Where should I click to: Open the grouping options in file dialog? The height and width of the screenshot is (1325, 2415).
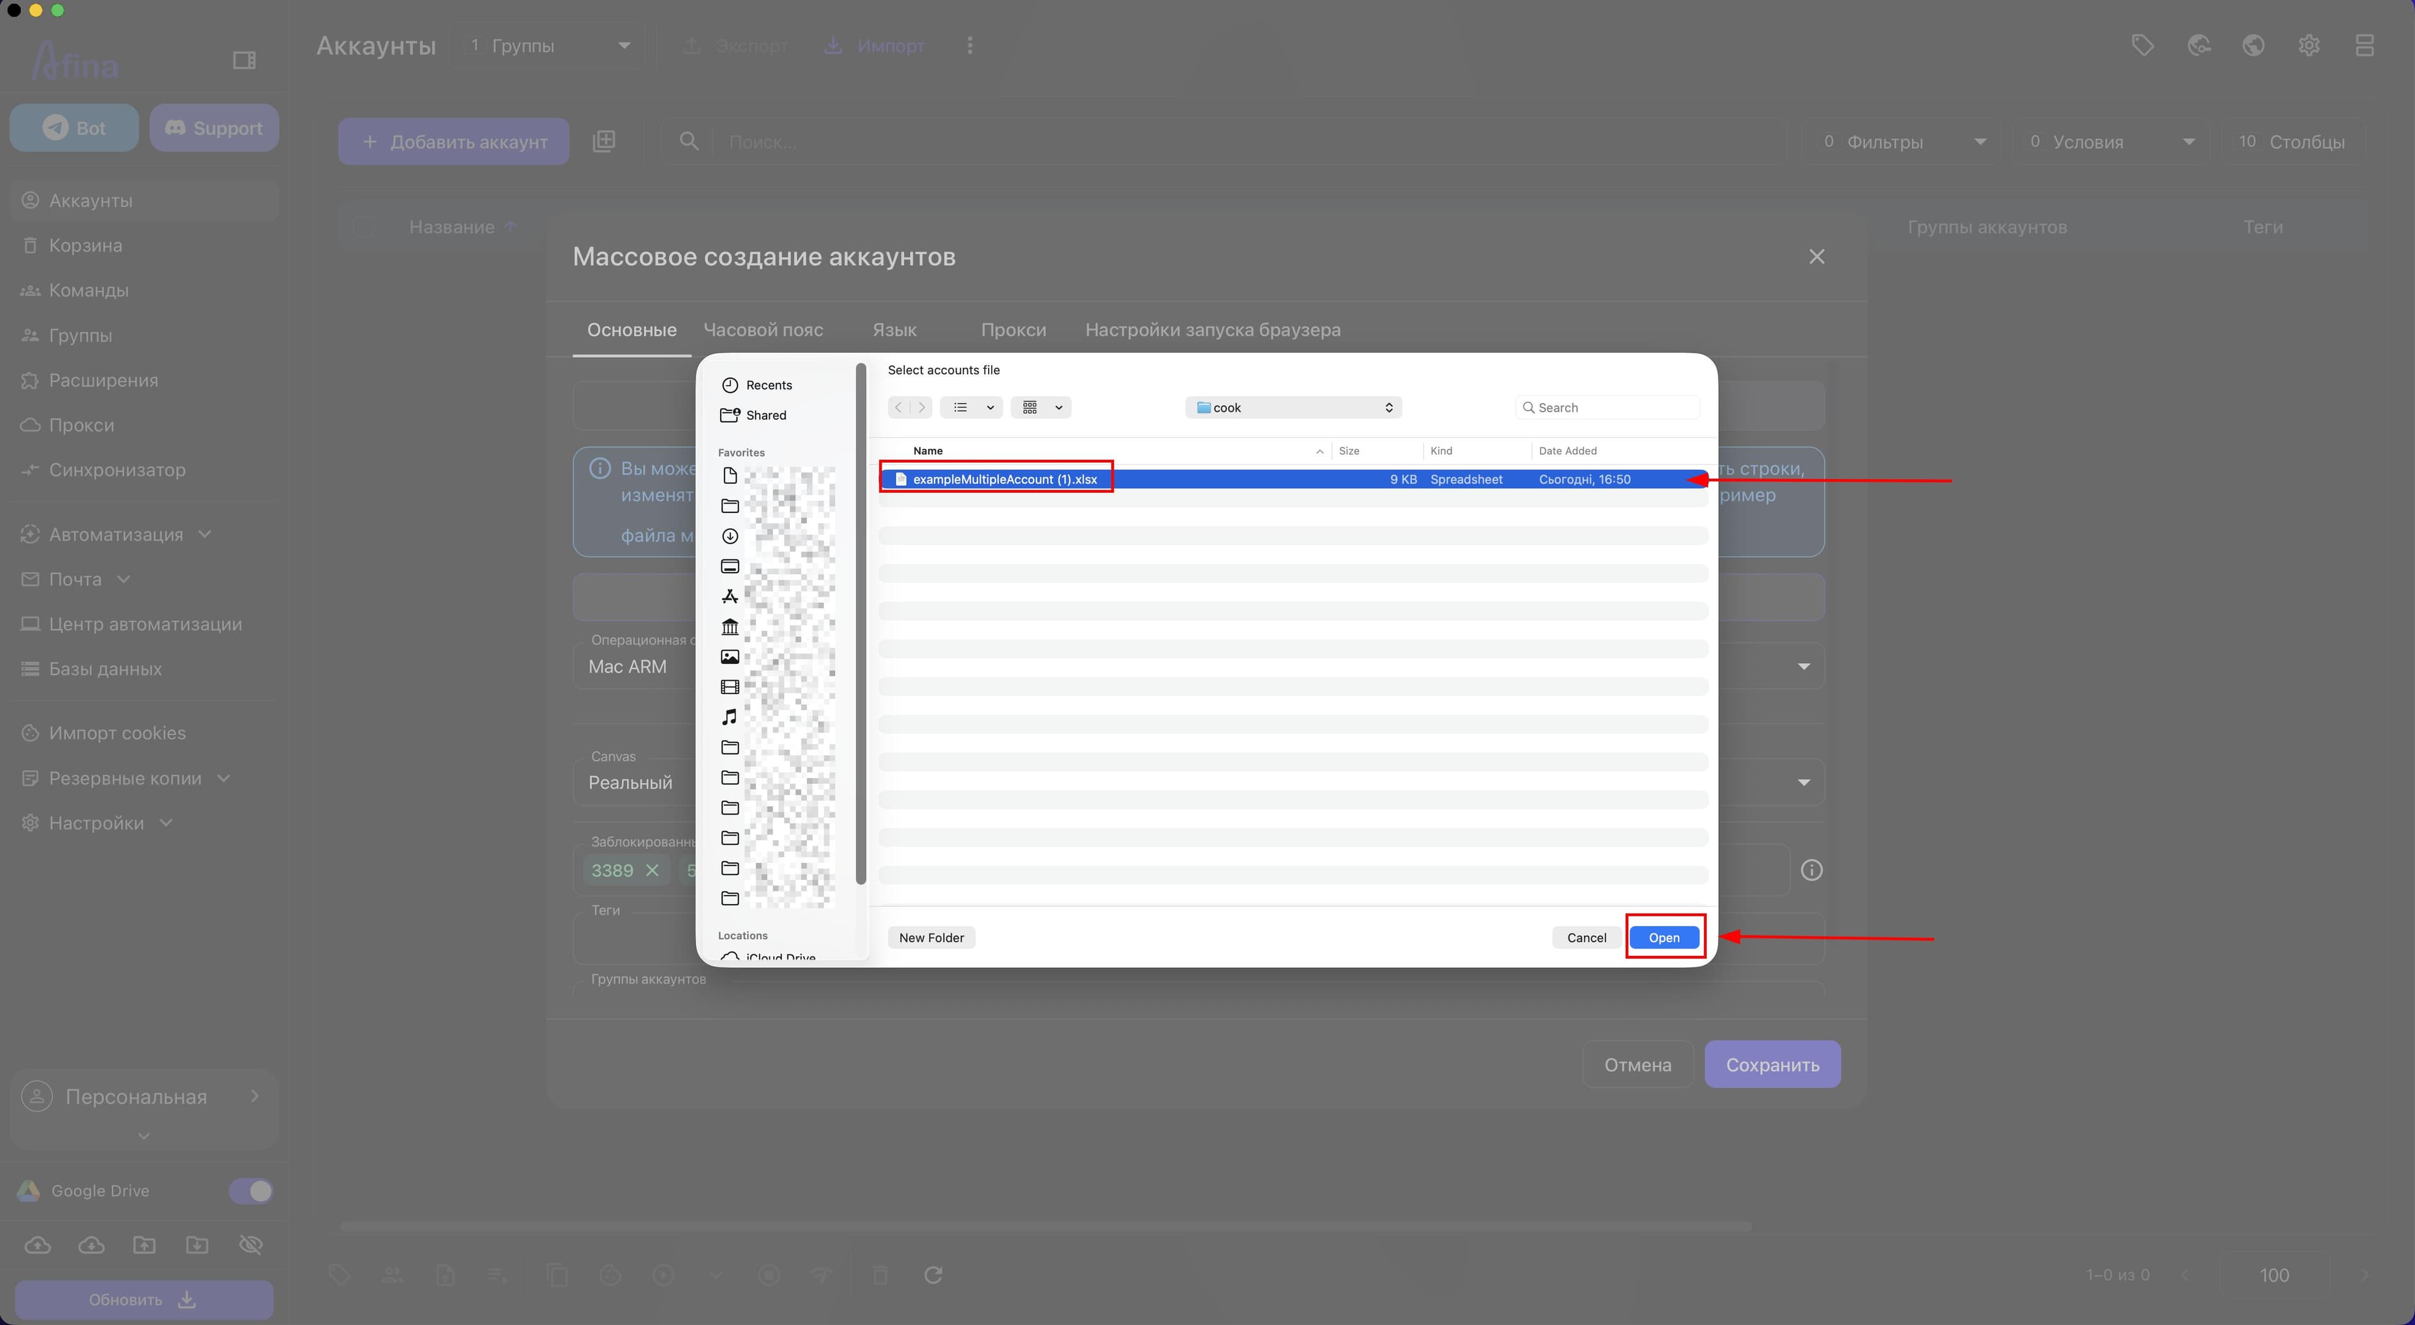[1041, 407]
